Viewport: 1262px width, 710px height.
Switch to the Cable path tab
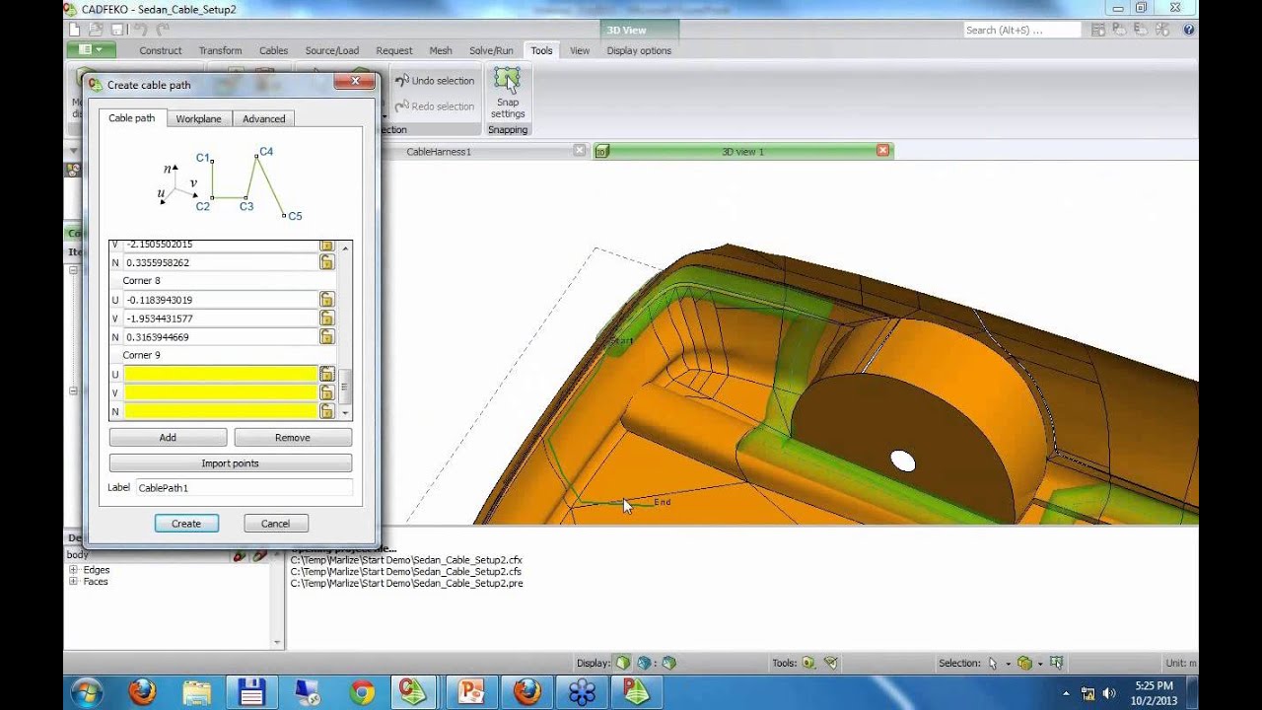click(131, 118)
